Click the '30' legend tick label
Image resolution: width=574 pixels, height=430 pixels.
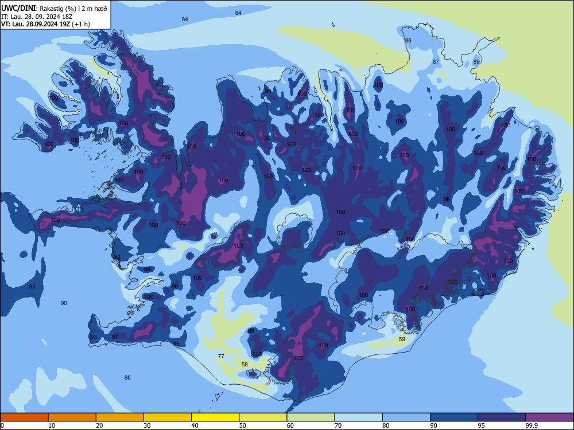click(147, 425)
